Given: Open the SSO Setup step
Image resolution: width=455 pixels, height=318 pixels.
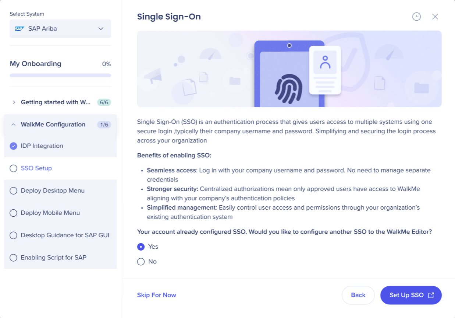Looking at the screenshot, I should click(36, 168).
